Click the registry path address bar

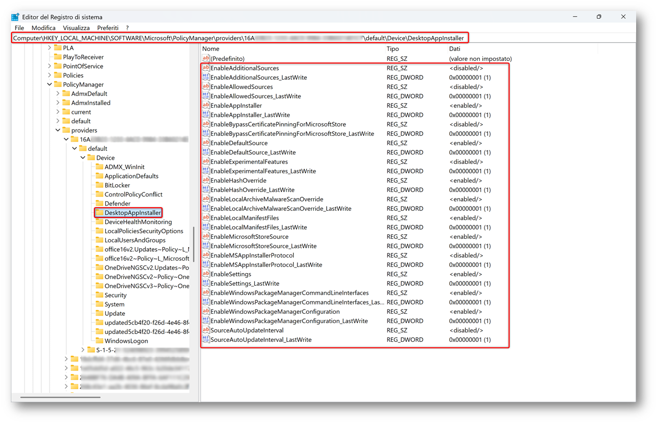click(x=240, y=38)
